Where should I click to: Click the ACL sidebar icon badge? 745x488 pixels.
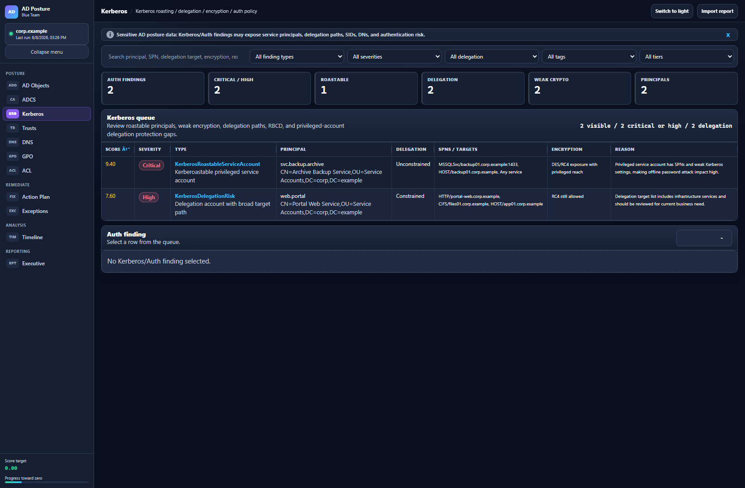pyautogui.click(x=12, y=171)
